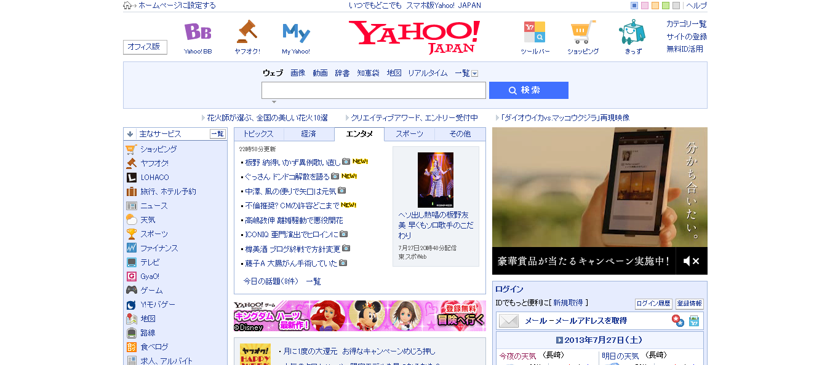The height and width of the screenshot is (365, 830).
Task: Click the camera icon next to 板野 headline
Action: 346,162
